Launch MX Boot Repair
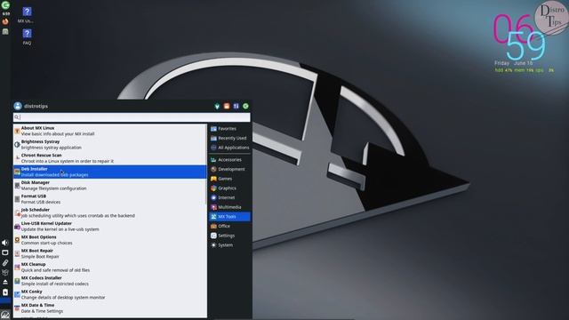The width and height of the screenshot is (569, 320). 110,253
